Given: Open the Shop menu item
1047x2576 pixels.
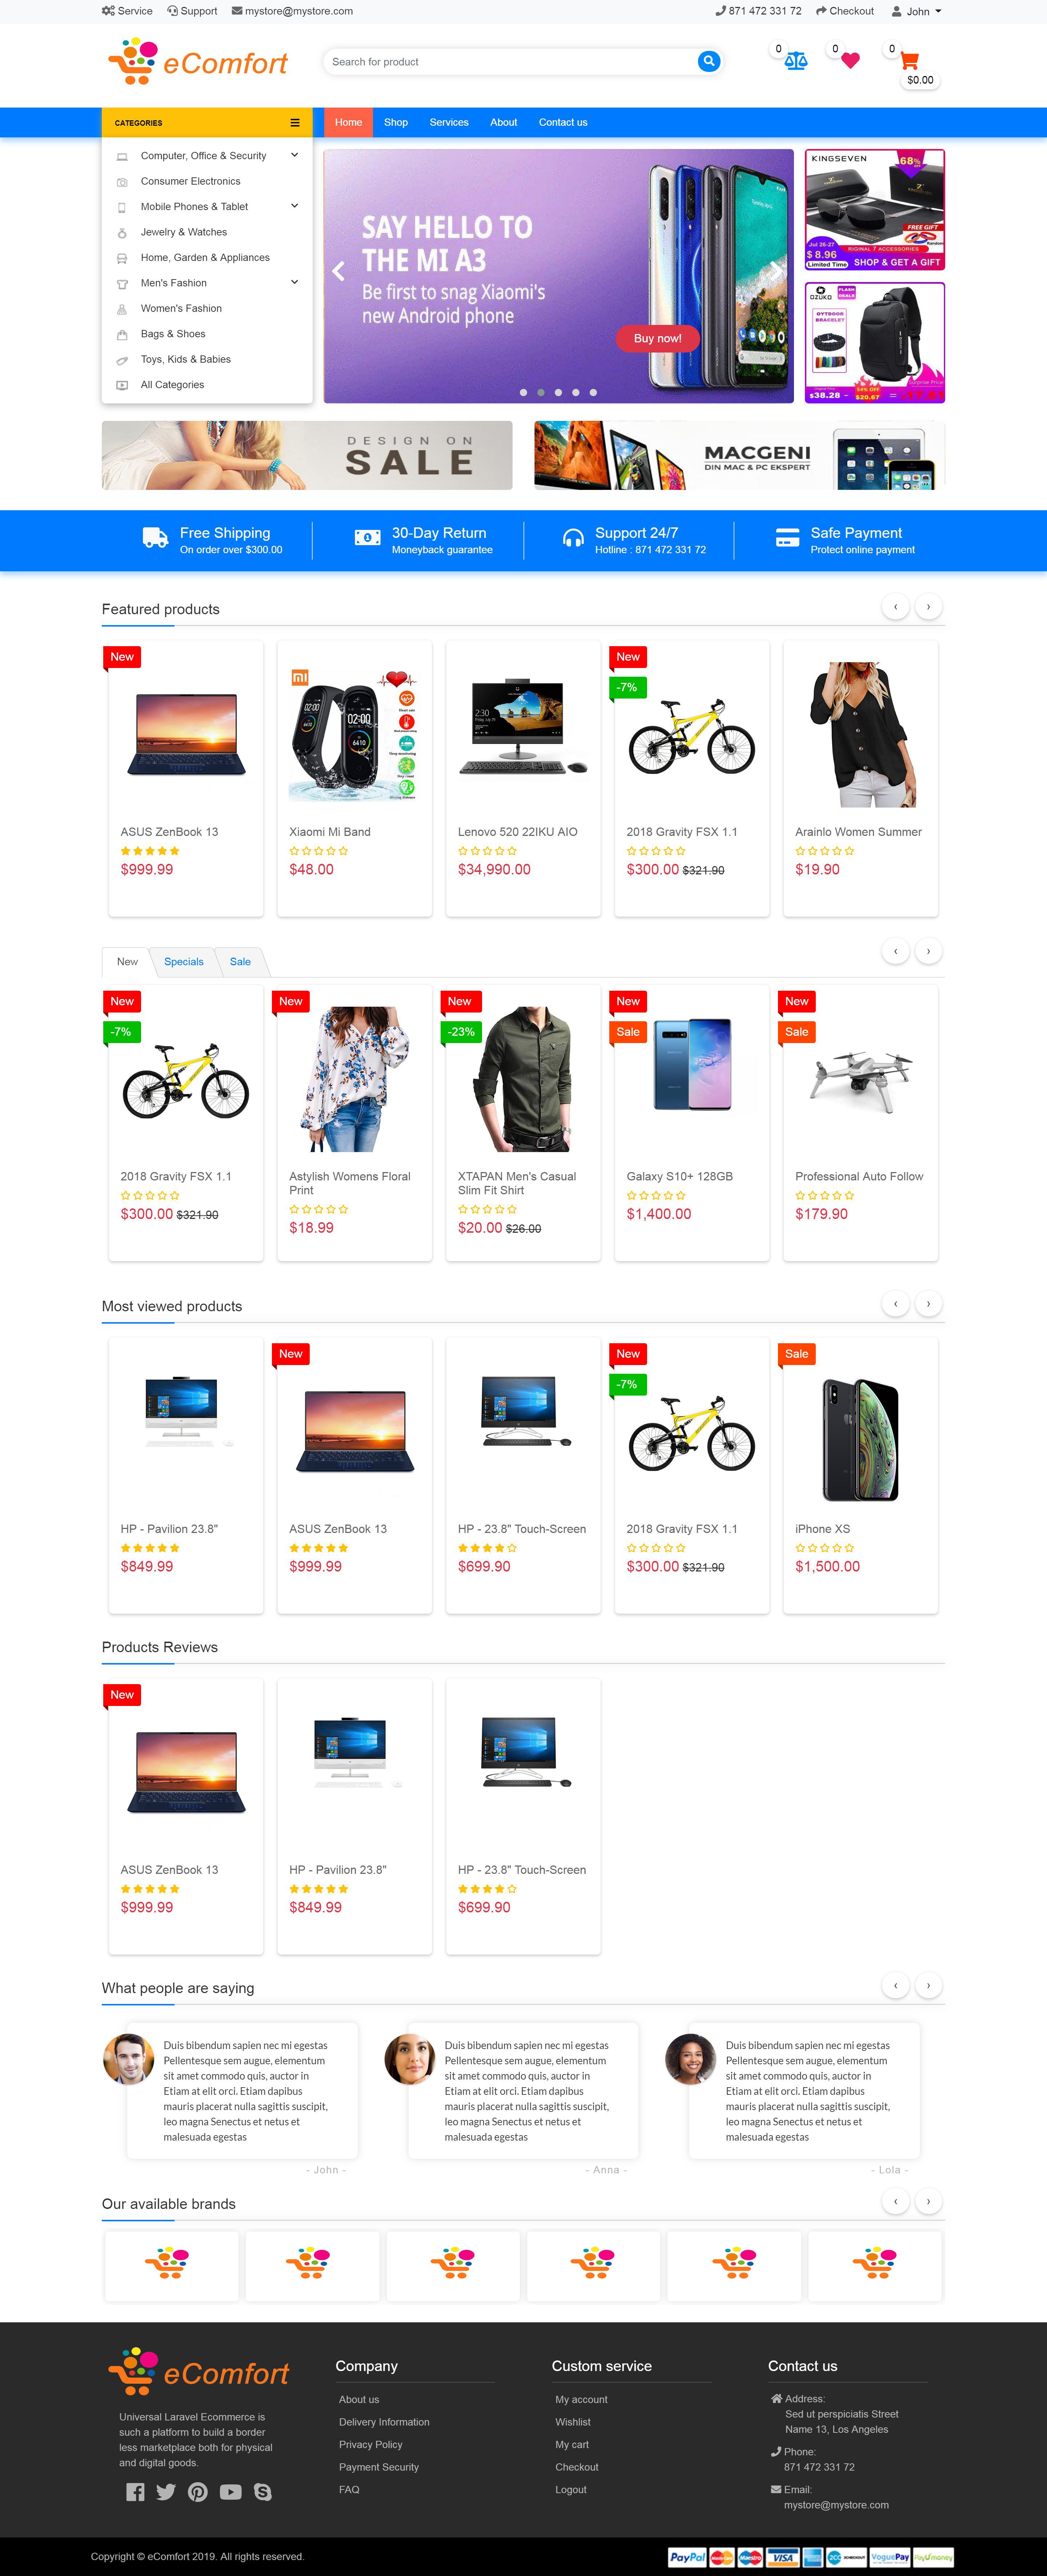Looking at the screenshot, I should point(396,122).
